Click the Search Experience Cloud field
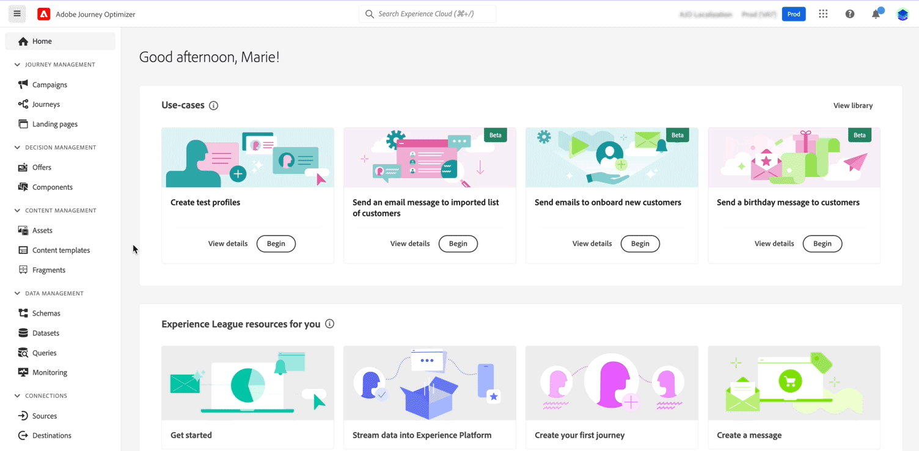This screenshot has height=451, width=919. point(428,14)
